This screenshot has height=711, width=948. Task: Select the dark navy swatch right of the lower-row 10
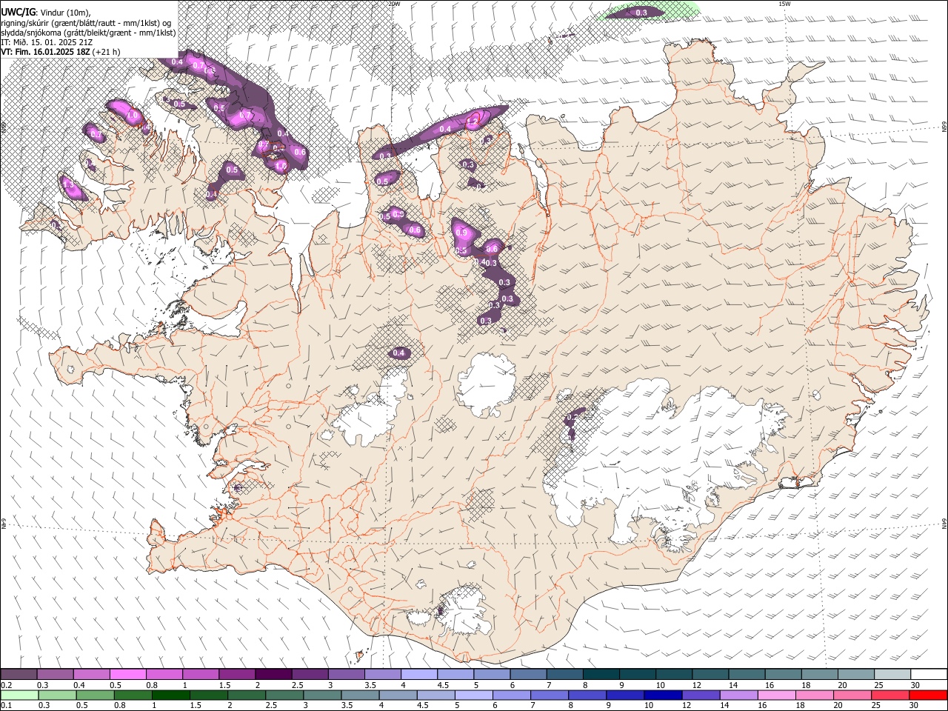663,695
